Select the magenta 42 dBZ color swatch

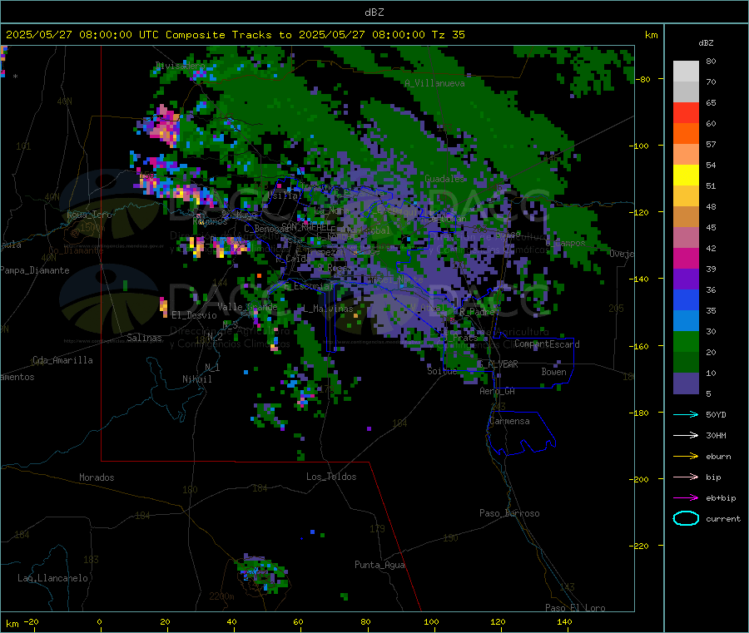(x=686, y=258)
